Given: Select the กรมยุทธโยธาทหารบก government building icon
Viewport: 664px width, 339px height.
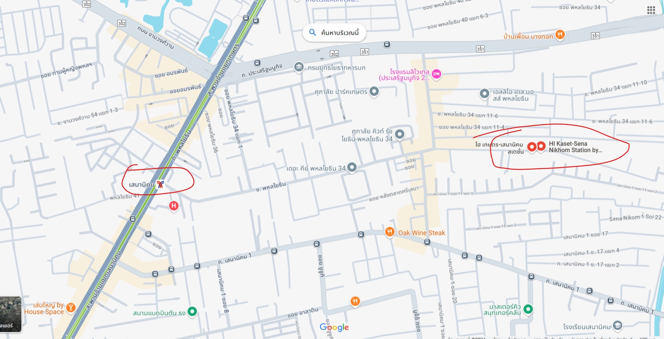Looking at the screenshot, I should click(299, 67).
